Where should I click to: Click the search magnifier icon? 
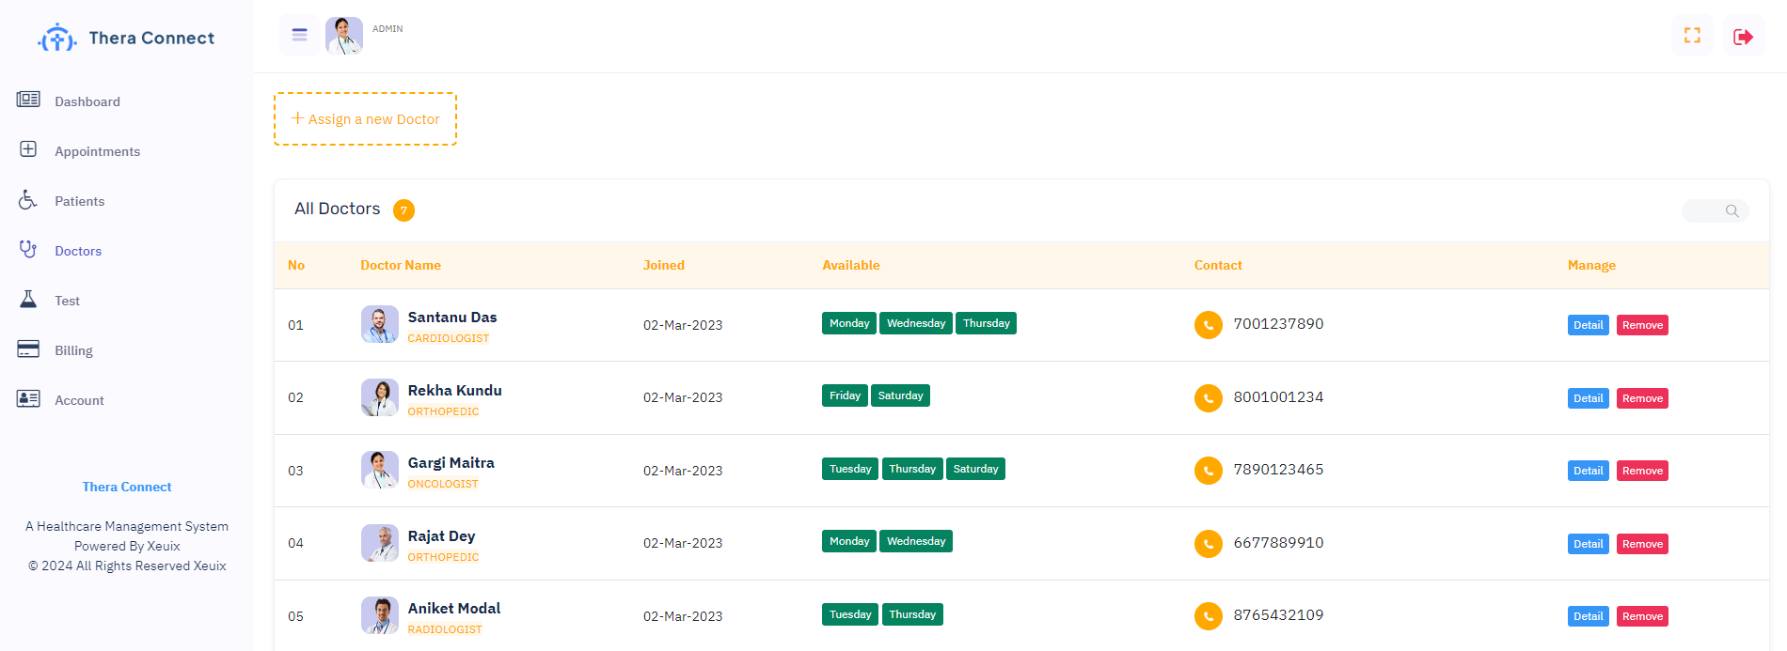1732,211
